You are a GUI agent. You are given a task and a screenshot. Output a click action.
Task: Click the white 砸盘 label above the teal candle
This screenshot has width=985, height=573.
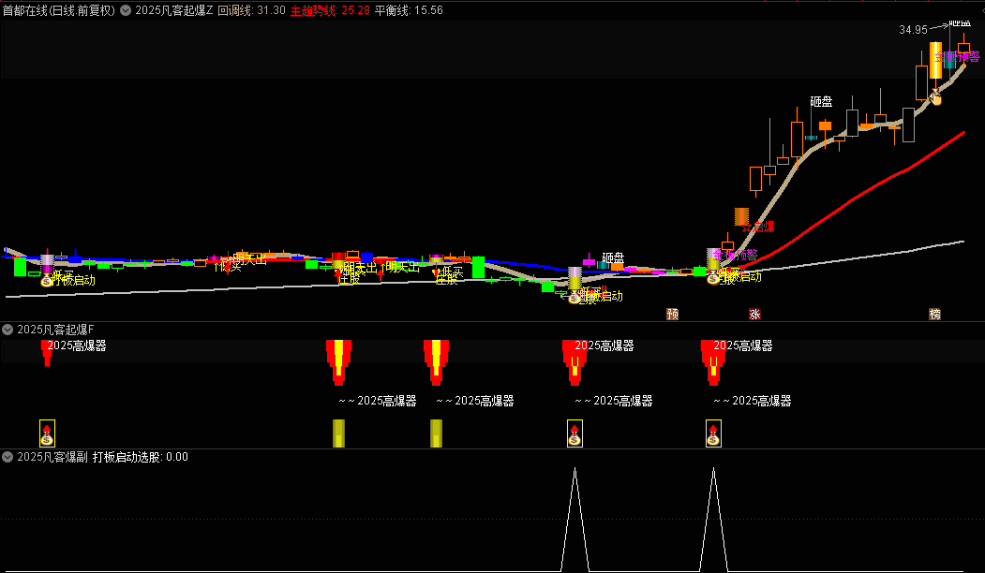[x=821, y=102]
